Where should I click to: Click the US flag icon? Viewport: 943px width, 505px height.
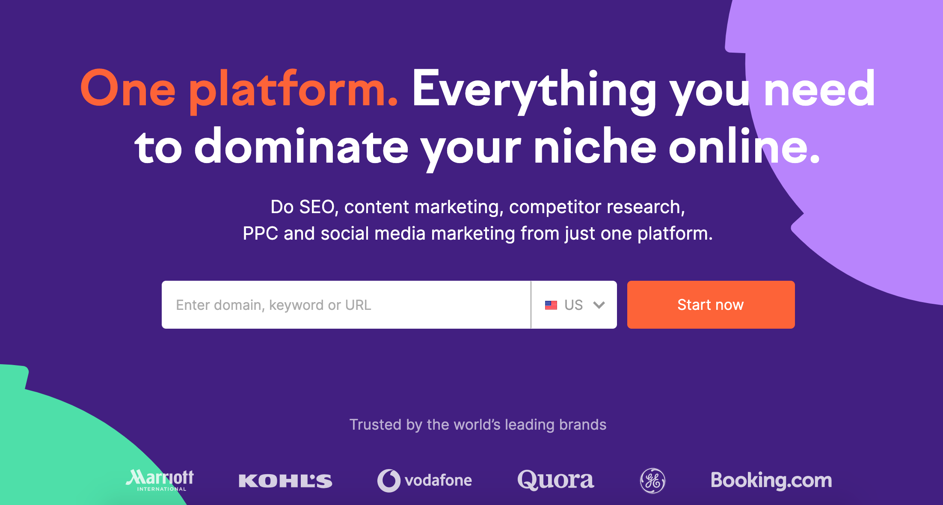point(552,305)
